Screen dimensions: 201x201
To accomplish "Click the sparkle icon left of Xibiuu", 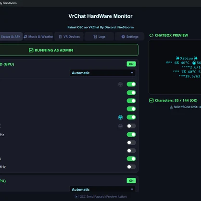I will (177, 58).
